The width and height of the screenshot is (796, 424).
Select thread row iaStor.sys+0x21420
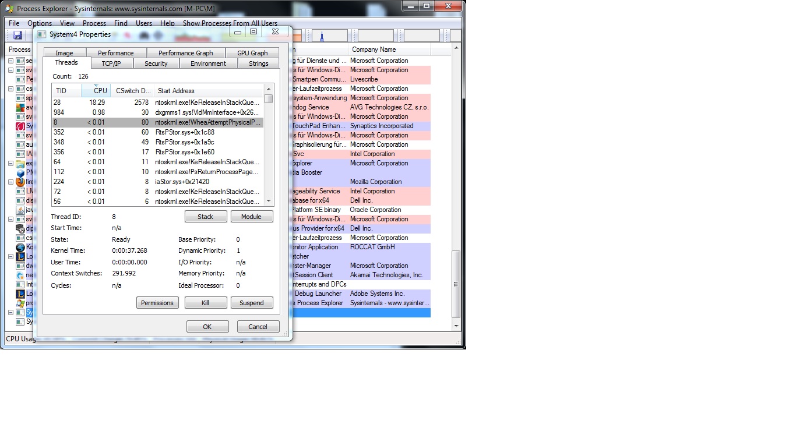click(157, 182)
